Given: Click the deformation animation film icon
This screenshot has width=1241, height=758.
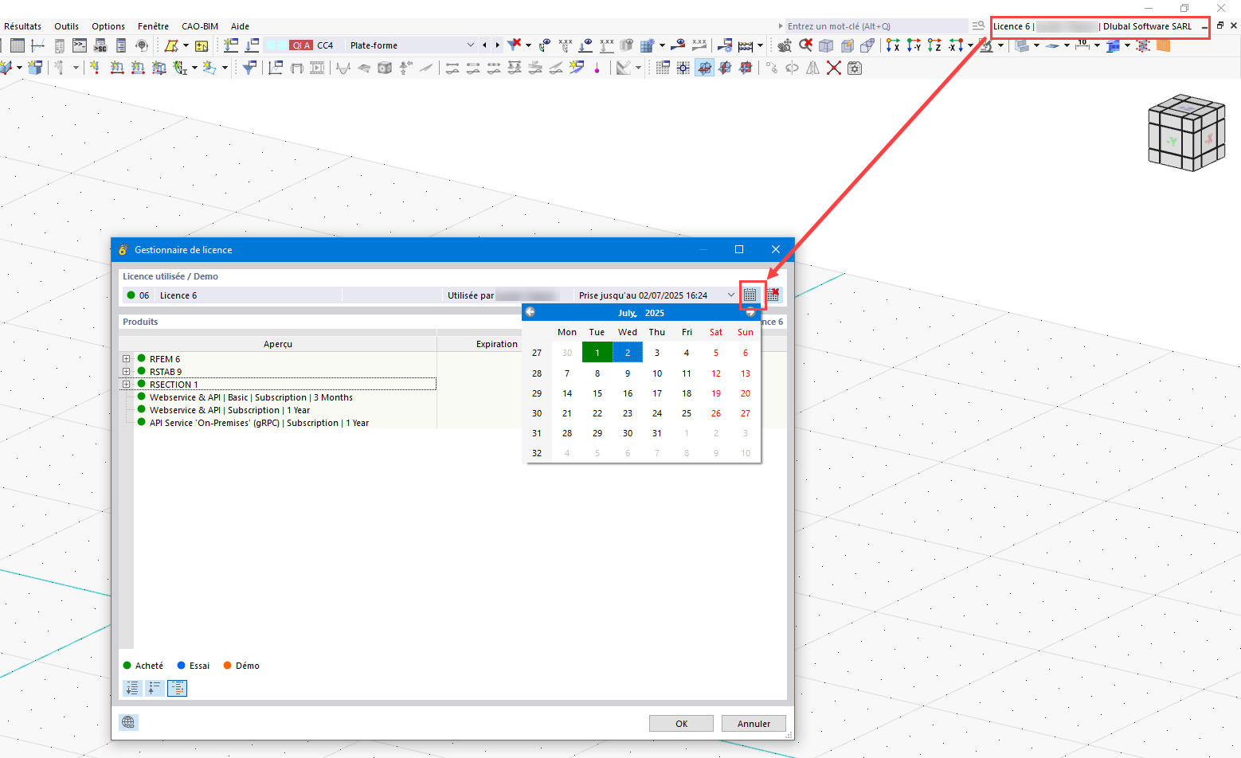Looking at the screenshot, I should click(317, 68).
